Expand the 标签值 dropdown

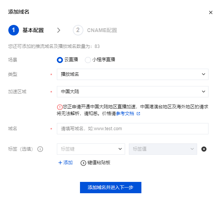pos(163,149)
